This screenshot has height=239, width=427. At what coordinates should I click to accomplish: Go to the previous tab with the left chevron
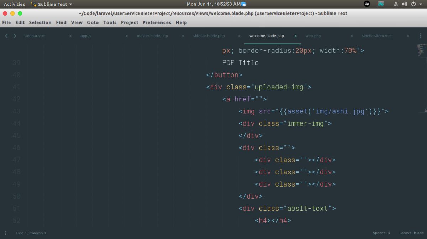coord(6,36)
